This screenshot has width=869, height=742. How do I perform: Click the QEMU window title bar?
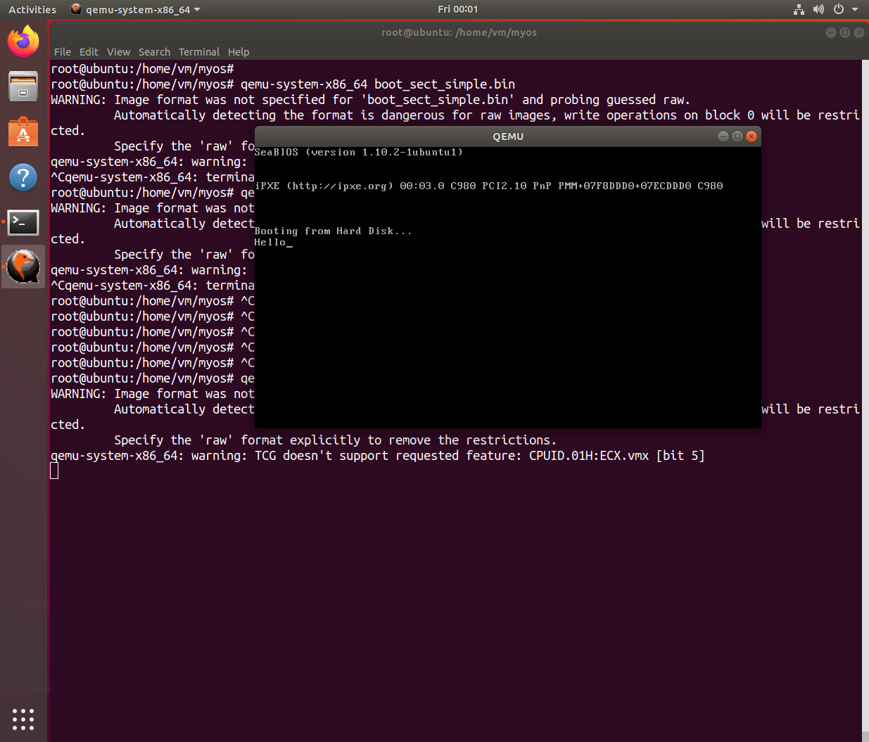508,136
